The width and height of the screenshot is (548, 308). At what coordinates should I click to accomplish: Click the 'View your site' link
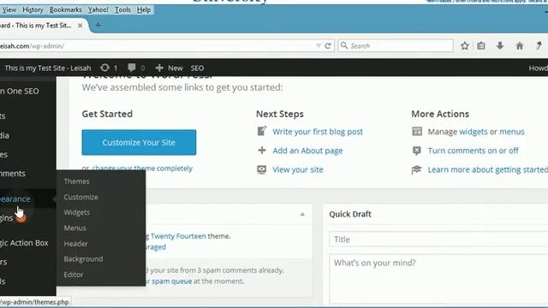[x=298, y=169]
